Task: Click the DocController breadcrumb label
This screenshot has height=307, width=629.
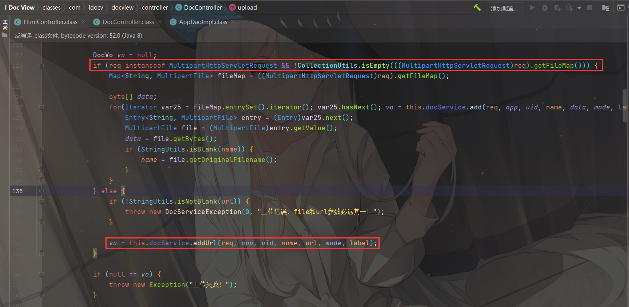Action: point(203,7)
